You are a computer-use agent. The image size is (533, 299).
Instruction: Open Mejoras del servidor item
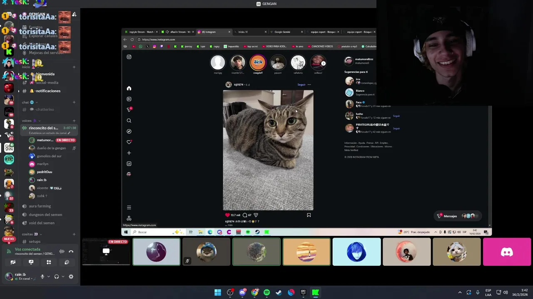(x=46, y=53)
